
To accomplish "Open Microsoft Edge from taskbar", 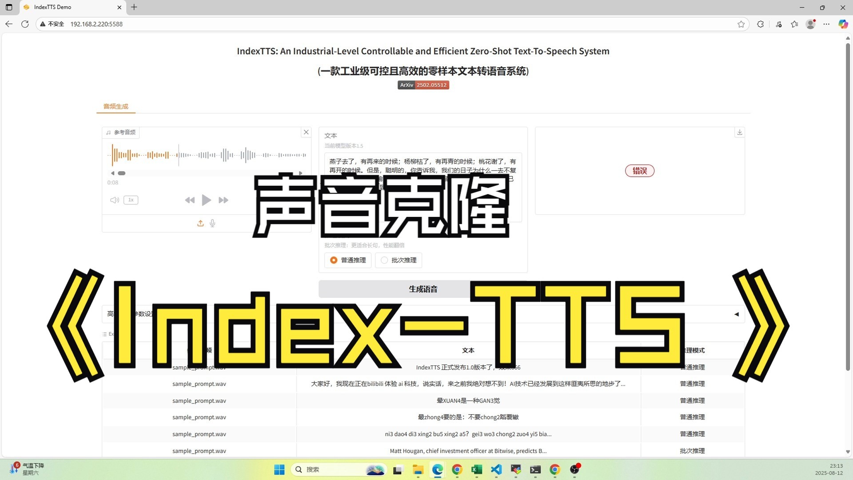I will tap(438, 469).
